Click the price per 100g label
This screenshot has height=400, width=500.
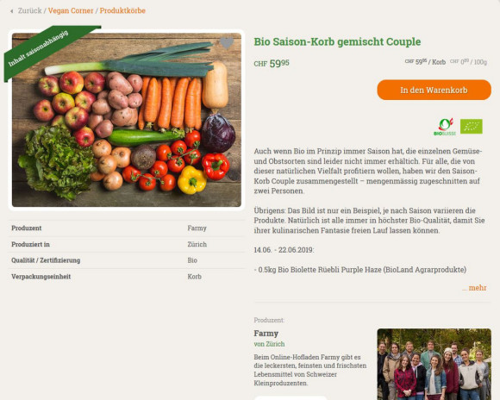(468, 62)
